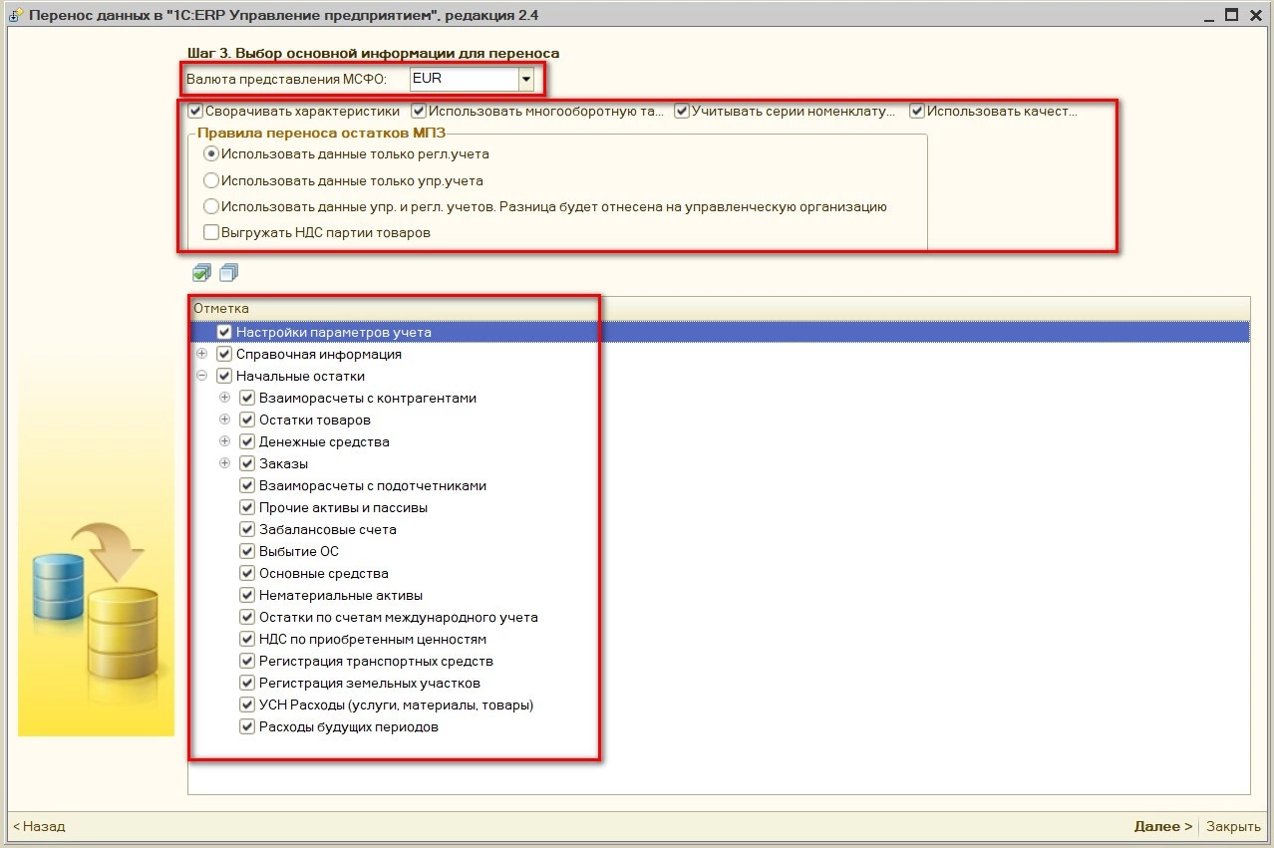Screen dimensions: 1274x848
Task: Click the check all items icon
Action: (x=201, y=272)
